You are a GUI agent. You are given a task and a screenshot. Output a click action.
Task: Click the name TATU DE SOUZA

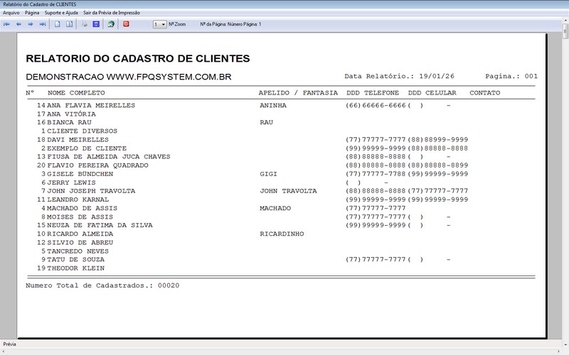point(76,260)
